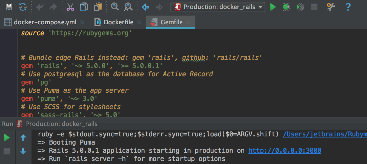
Task: Open Settings with the wrench icon
Action: pyautogui.click(x=331, y=7)
